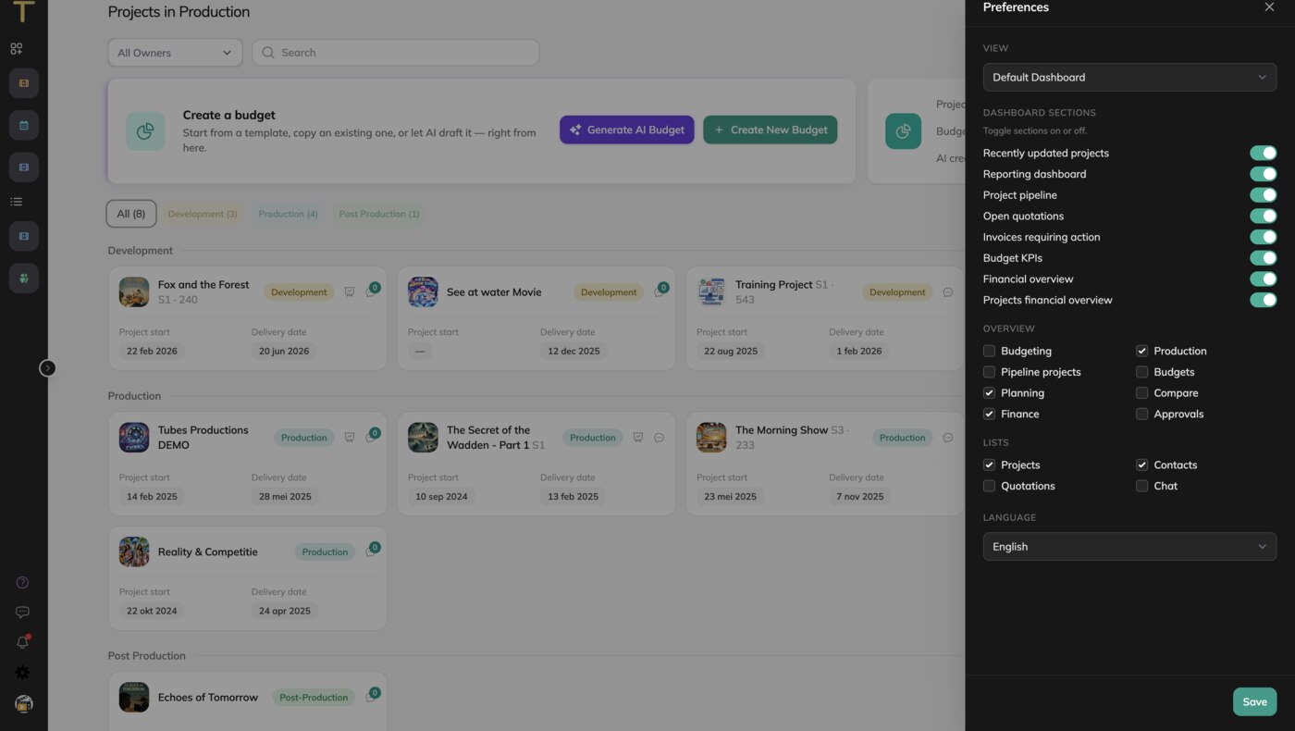Screen dimensions: 1295x731
Task: Open The Morning Show project thumbnail
Action: [x=711, y=437]
